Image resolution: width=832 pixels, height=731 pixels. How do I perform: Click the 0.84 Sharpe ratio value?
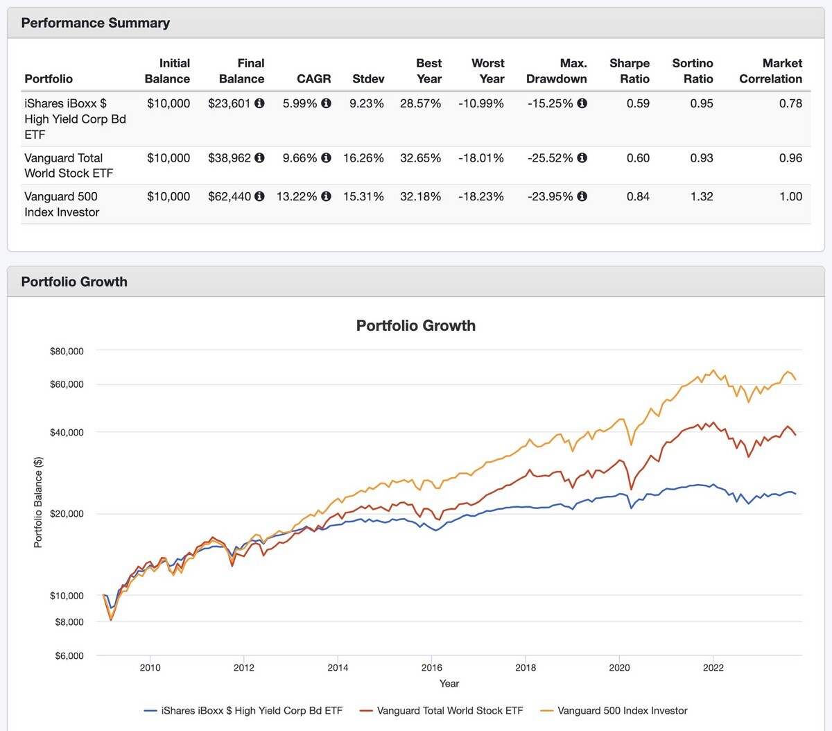click(x=639, y=196)
